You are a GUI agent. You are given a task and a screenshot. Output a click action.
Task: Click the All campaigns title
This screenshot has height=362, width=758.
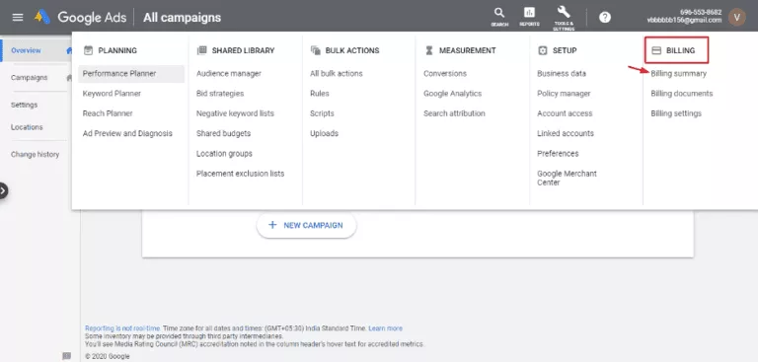pos(183,18)
